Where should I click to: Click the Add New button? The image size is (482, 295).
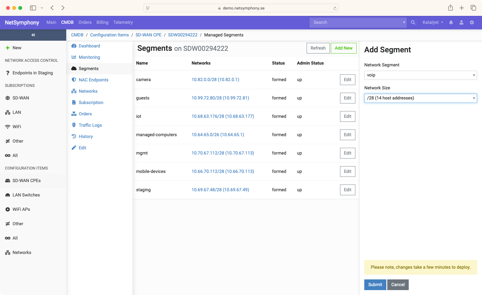coord(343,48)
